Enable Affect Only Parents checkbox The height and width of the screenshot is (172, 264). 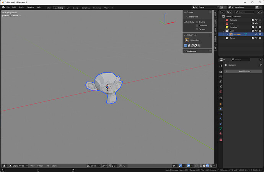[x=197, y=29]
